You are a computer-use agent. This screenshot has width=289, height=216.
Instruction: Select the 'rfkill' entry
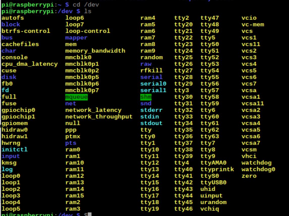point(152,71)
